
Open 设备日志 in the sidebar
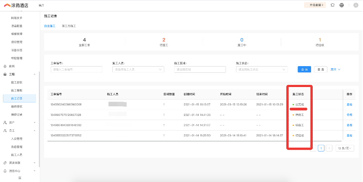[17, 50]
